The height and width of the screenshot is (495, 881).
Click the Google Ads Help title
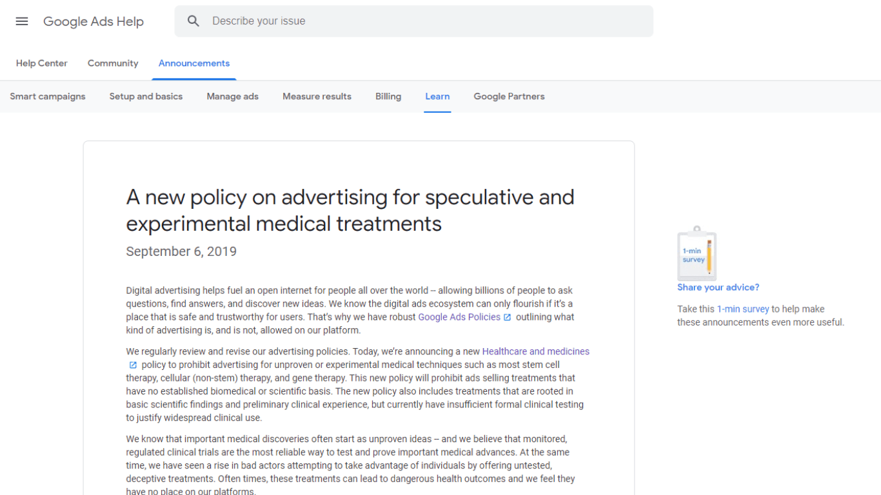(x=94, y=21)
